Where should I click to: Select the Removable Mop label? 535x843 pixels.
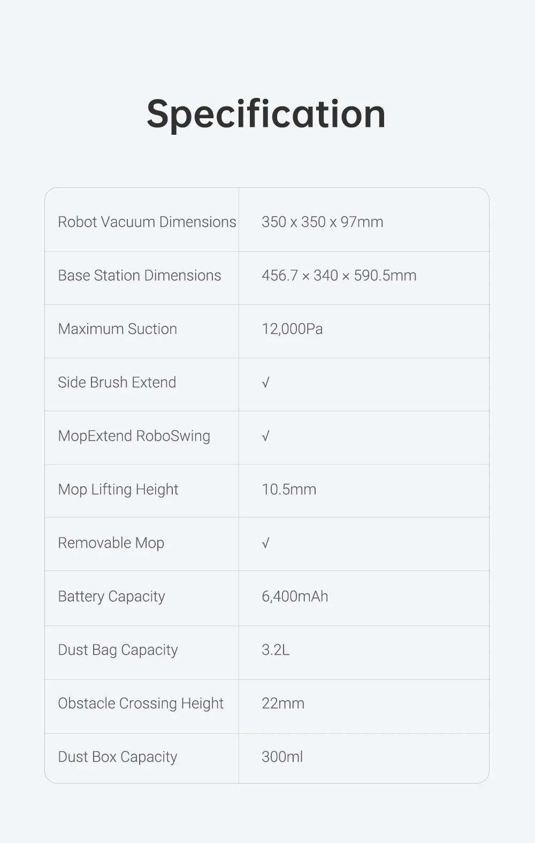(x=111, y=543)
